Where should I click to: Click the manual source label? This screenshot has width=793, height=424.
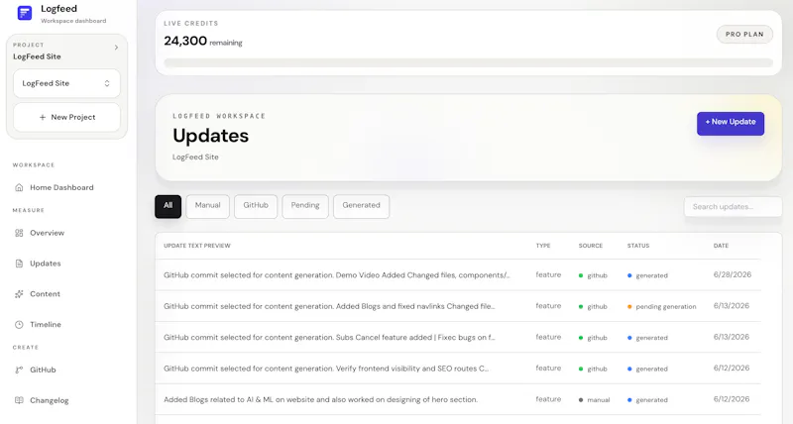594,400
